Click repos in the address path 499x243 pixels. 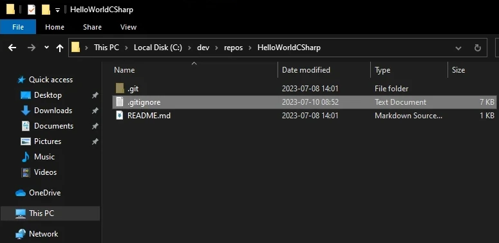[233, 48]
